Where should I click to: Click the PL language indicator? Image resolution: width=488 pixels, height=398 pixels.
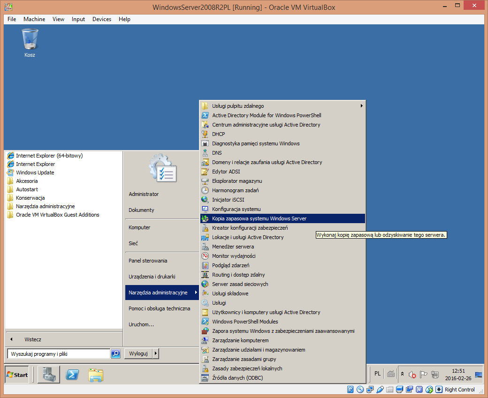click(x=378, y=374)
